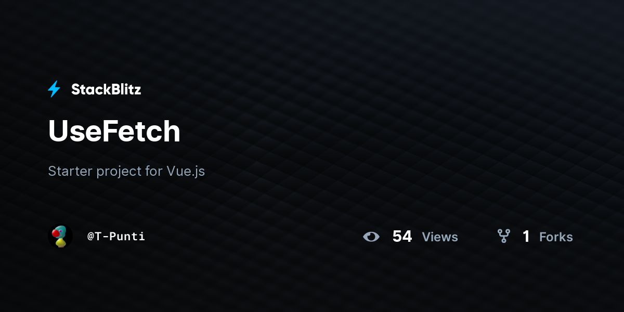Viewport: 624px width, 312px height.
Task: Click the word Vue.js in the description
Action: click(186, 171)
